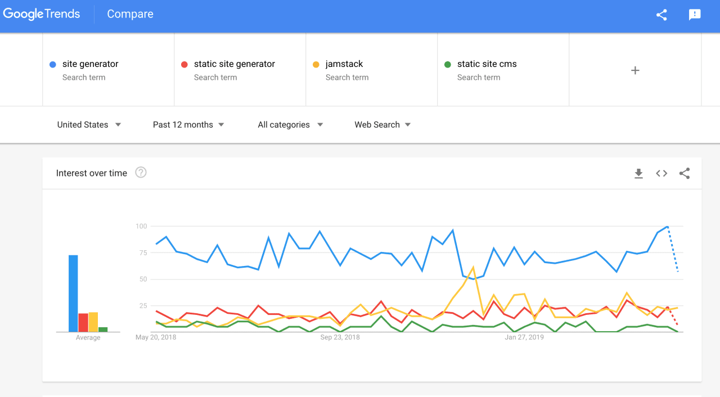720x397 pixels.
Task: Click the share icon in the header
Action: coord(661,15)
